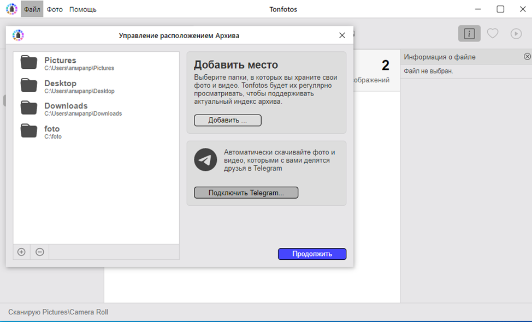Close the Управление расположением Архива dialog
This screenshot has height=322, width=532.
[342, 35]
